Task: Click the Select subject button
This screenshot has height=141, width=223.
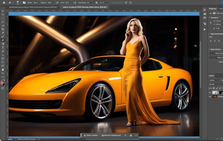Action: (x=91, y=135)
